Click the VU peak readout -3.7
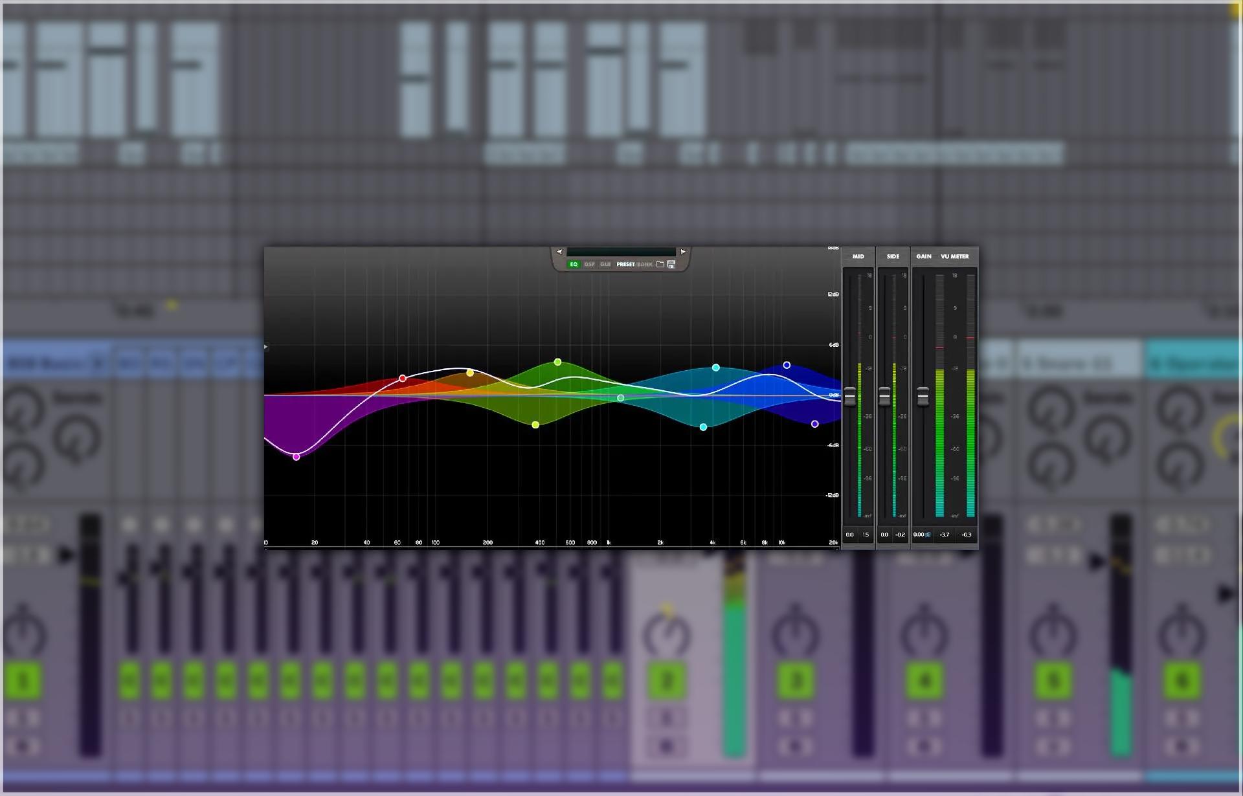 (x=945, y=535)
